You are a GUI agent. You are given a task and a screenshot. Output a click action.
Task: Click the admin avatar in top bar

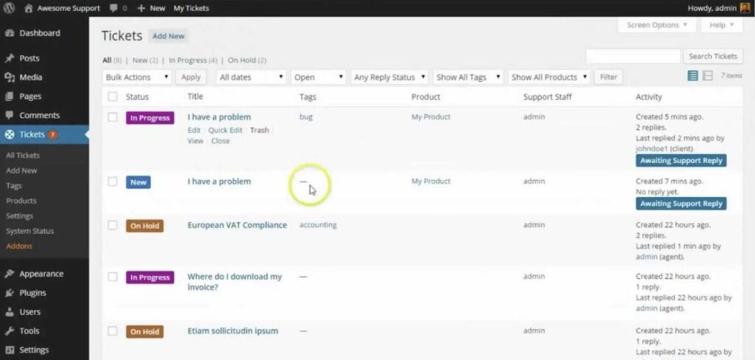[x=745, y=8]
